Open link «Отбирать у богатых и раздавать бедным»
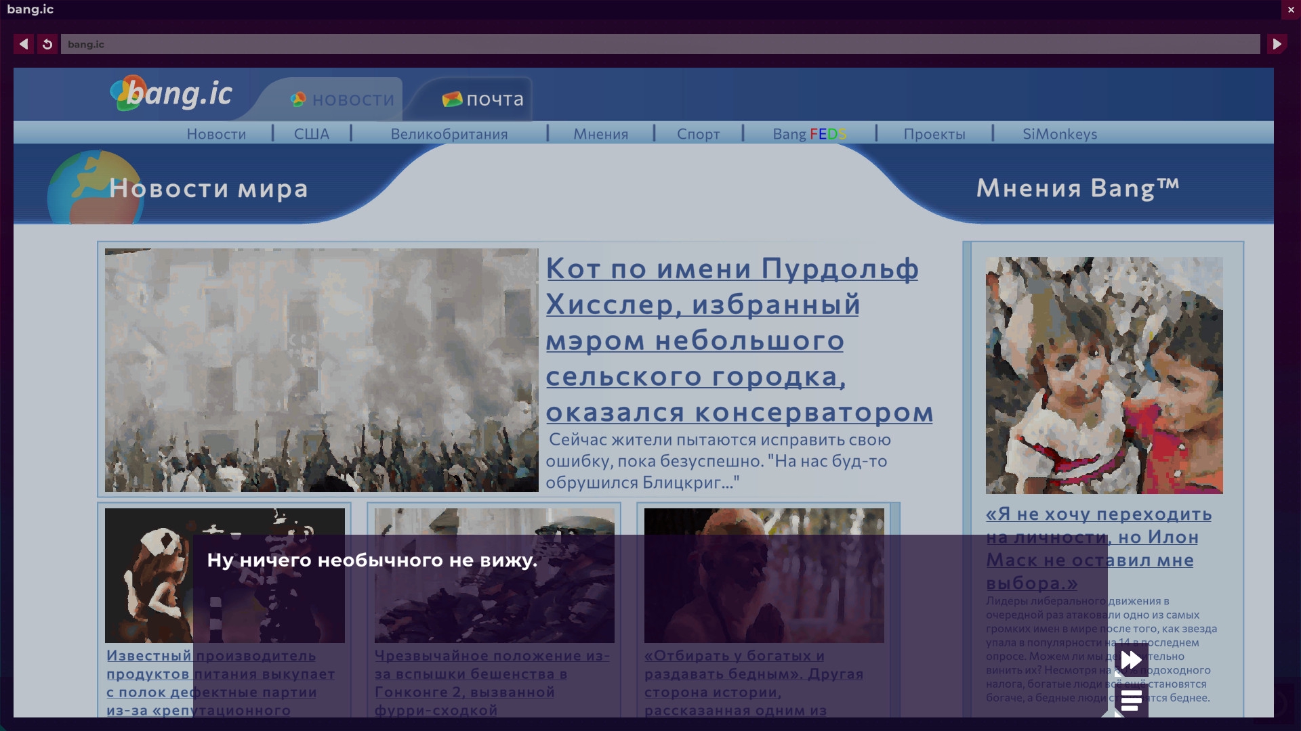1301x731 pixels. pos(754,682)
